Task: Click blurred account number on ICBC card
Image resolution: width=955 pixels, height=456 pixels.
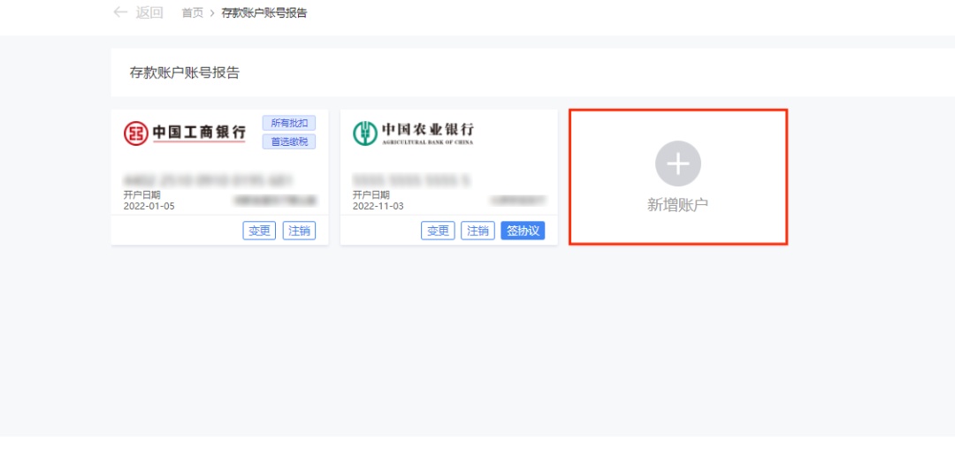Action: (209, 180)
